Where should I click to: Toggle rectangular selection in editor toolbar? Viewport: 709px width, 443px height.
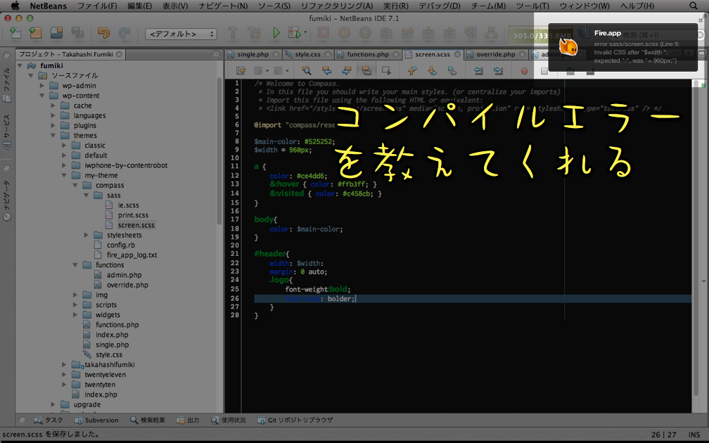(386, 70)
